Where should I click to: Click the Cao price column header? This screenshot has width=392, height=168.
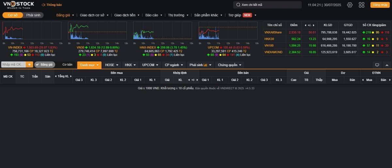(x=294, y=80)
